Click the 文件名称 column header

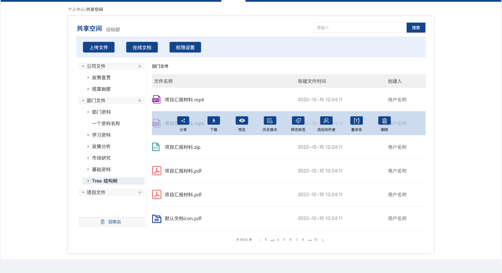click(164, 81)
